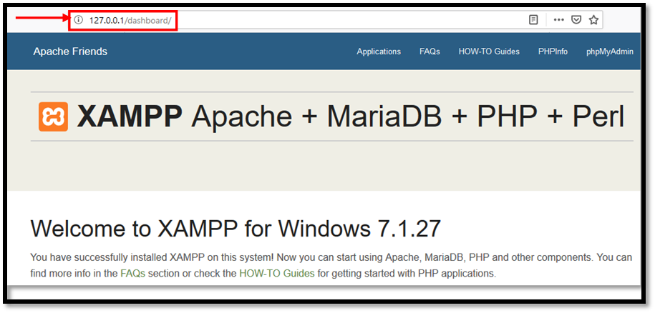Save page using the Pocket icon

(x=576, y=20)
